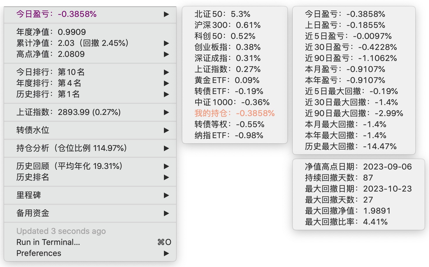Open the 年度排行 第4名 menu item

click(x=49, y=83)
